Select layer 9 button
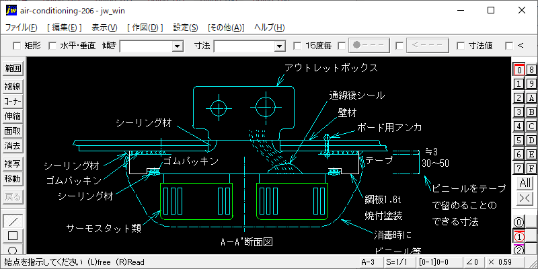The width and height of the screenshot is (538, 269). 531,84
